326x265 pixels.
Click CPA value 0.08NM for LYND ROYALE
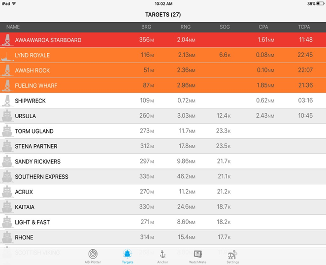click(265, 55)
